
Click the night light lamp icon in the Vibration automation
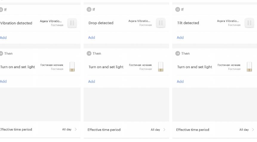click(x=72, y=67)
